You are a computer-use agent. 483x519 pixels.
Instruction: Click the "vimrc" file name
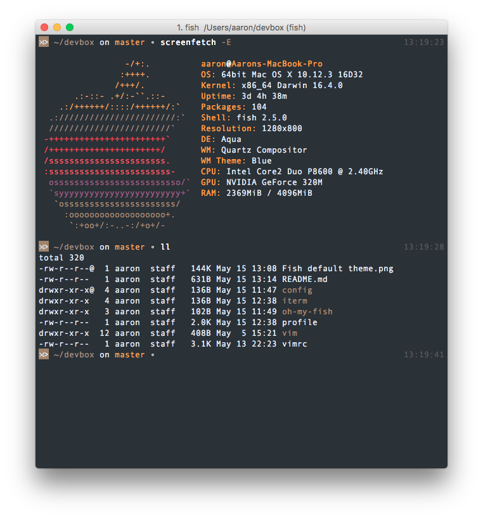click(295, 344)
